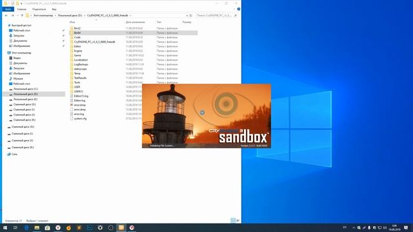The width and height of the screenshot is (413, 232).
Task: Switch to large icons view in status bar
Action: 238,220
